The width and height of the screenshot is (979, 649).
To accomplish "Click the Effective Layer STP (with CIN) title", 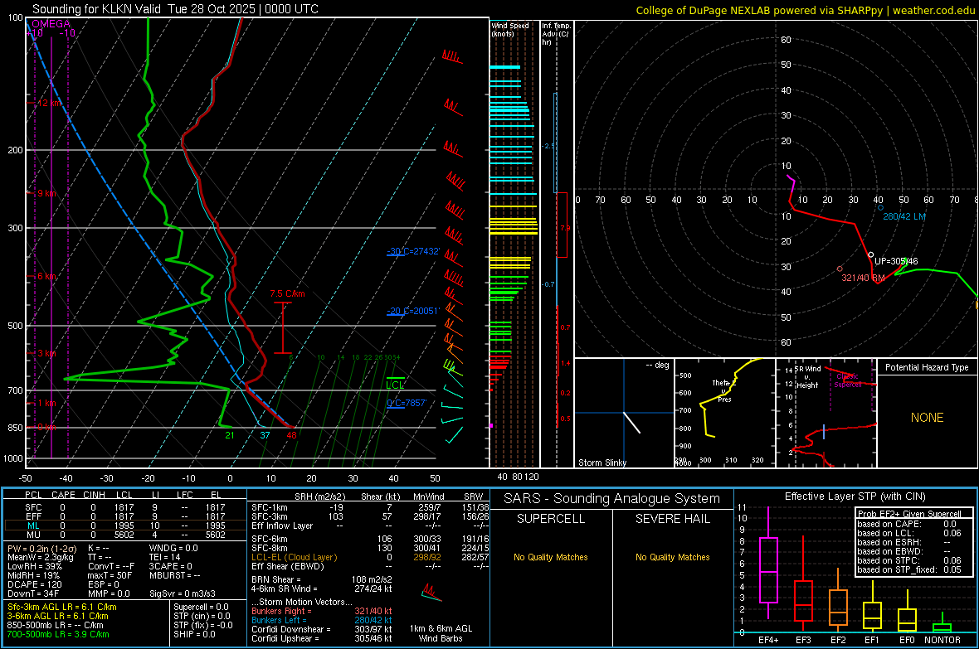I will 855,496.
